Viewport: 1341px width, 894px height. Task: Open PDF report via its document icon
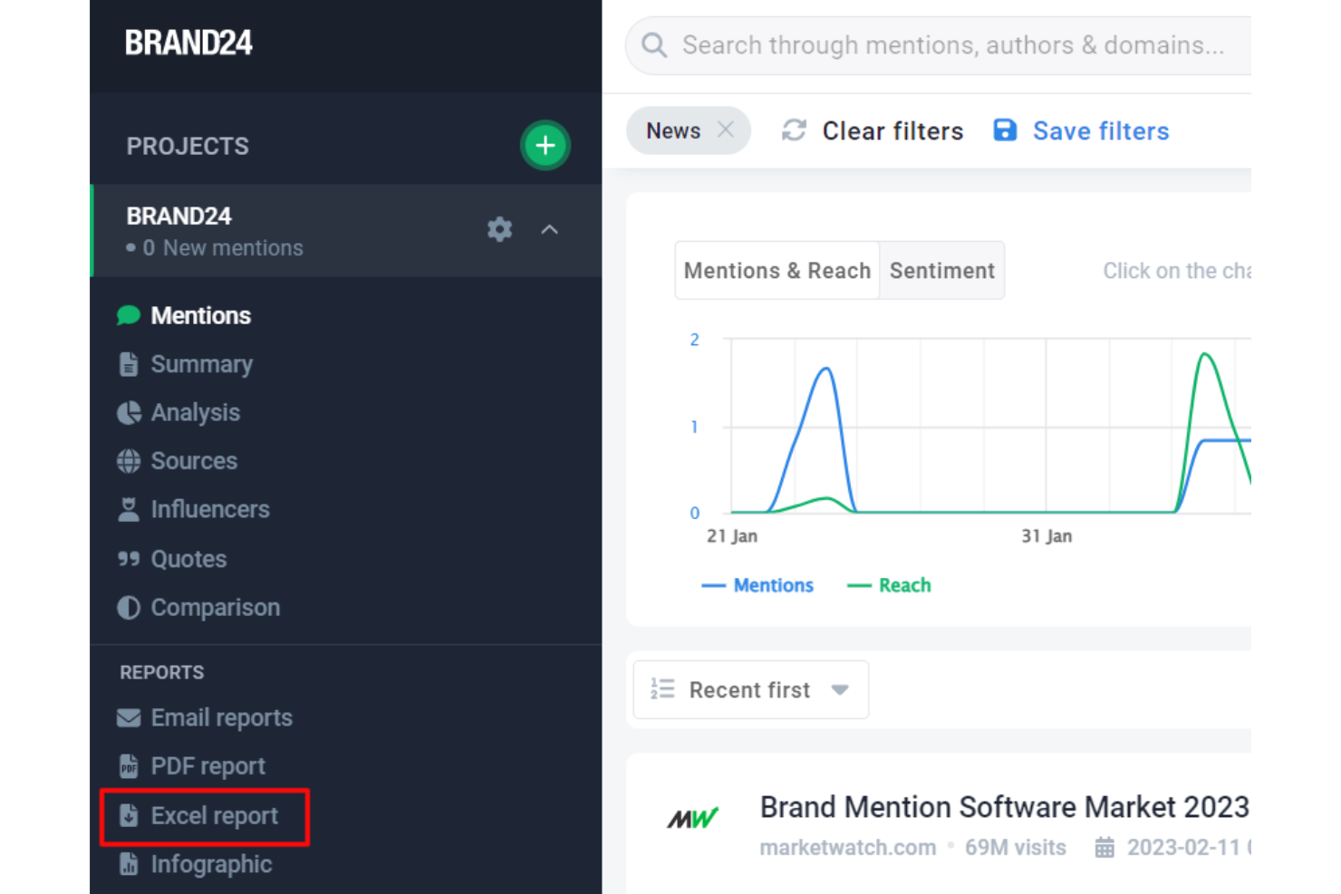129,765
